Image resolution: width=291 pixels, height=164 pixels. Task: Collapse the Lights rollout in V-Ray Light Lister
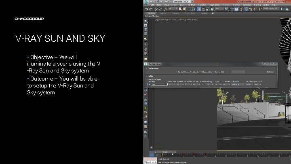tap(150, 76)
